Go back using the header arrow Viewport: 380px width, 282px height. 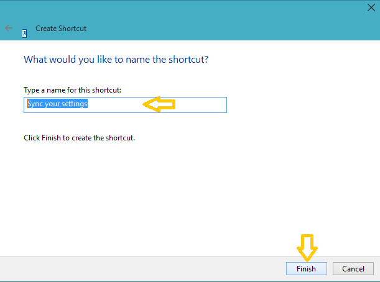9,28
